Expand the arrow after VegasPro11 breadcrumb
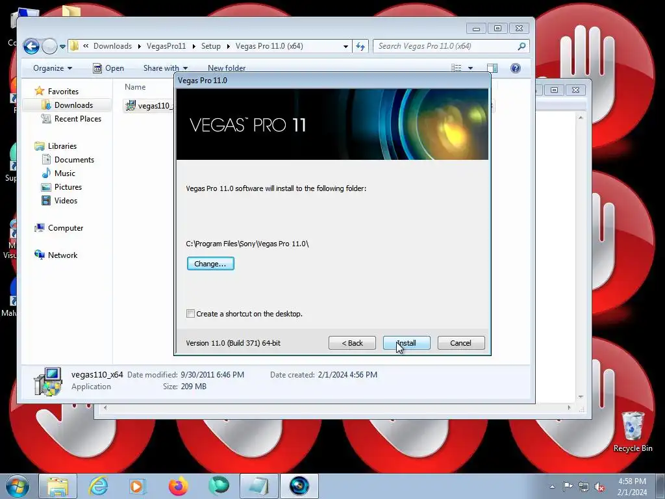Viewport: 665px width, 499px height. point(194,46)
